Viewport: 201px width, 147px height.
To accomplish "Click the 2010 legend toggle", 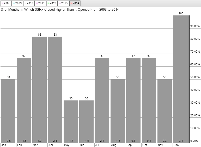I will tap(29, 3).
